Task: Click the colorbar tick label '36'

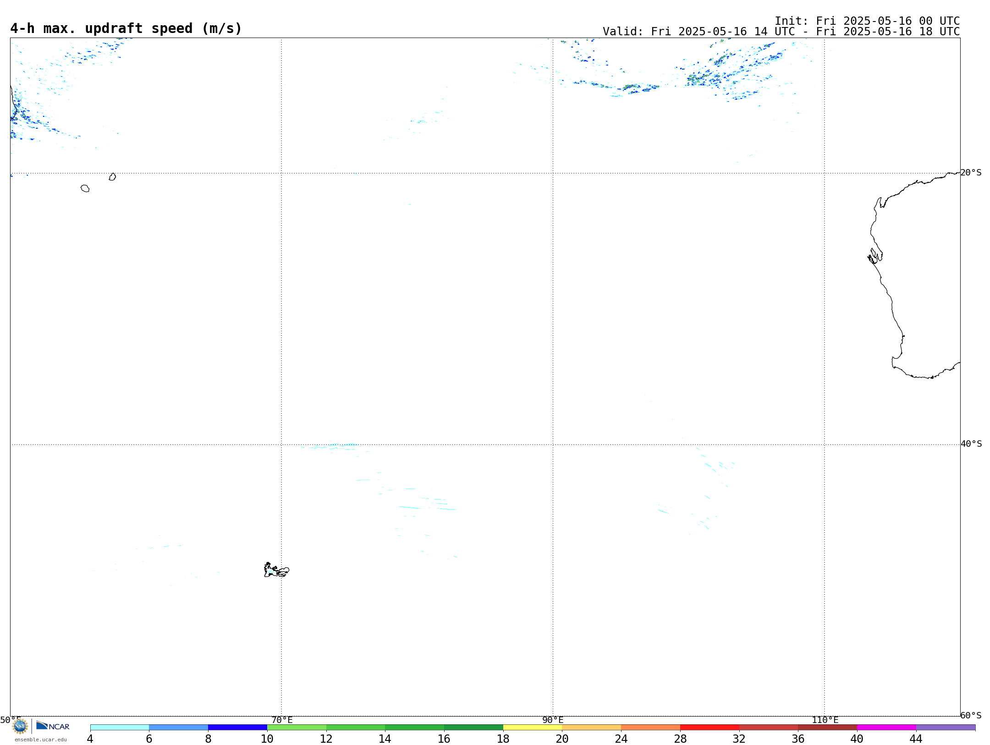Action: tap(798, 739)
